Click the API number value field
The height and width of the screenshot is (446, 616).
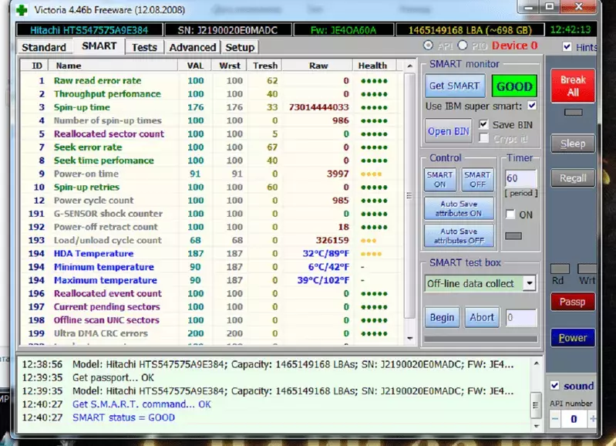(x=574, y=419)
